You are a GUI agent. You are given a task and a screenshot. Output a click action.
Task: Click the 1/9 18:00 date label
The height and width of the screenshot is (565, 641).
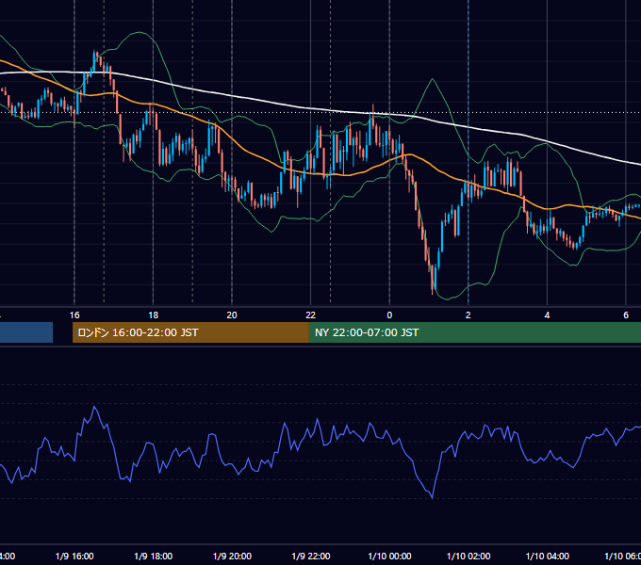(x=154, y=557)
